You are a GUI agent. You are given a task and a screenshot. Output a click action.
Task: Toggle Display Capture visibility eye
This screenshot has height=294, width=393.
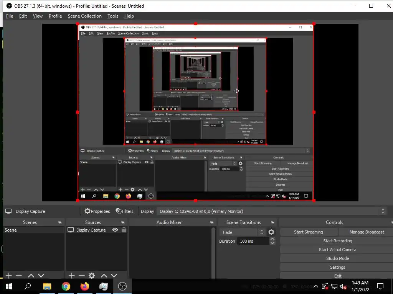[115, 230]
